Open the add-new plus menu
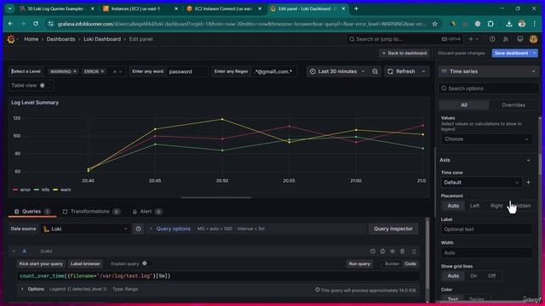The height and width of the screenshot is (306, 545). (x=473, y=39)
